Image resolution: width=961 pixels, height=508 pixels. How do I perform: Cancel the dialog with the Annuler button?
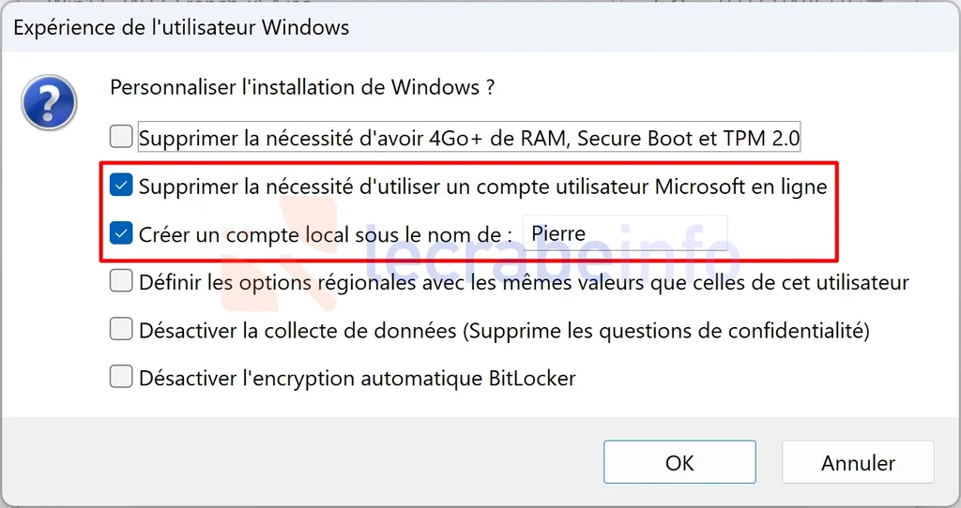pyautogui.click(x=858, y=463)
